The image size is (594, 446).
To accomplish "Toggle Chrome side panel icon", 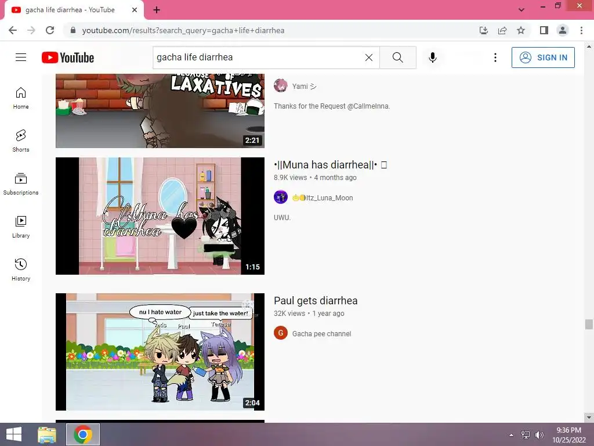I will (x=544, y=30).
